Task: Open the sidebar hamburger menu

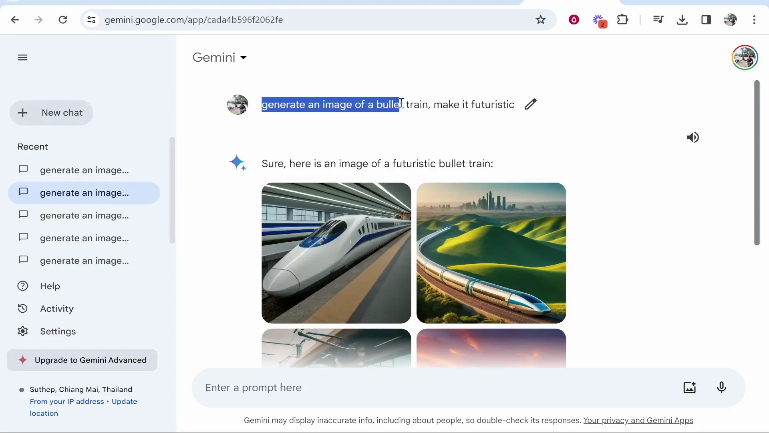Action: (22, 57)
